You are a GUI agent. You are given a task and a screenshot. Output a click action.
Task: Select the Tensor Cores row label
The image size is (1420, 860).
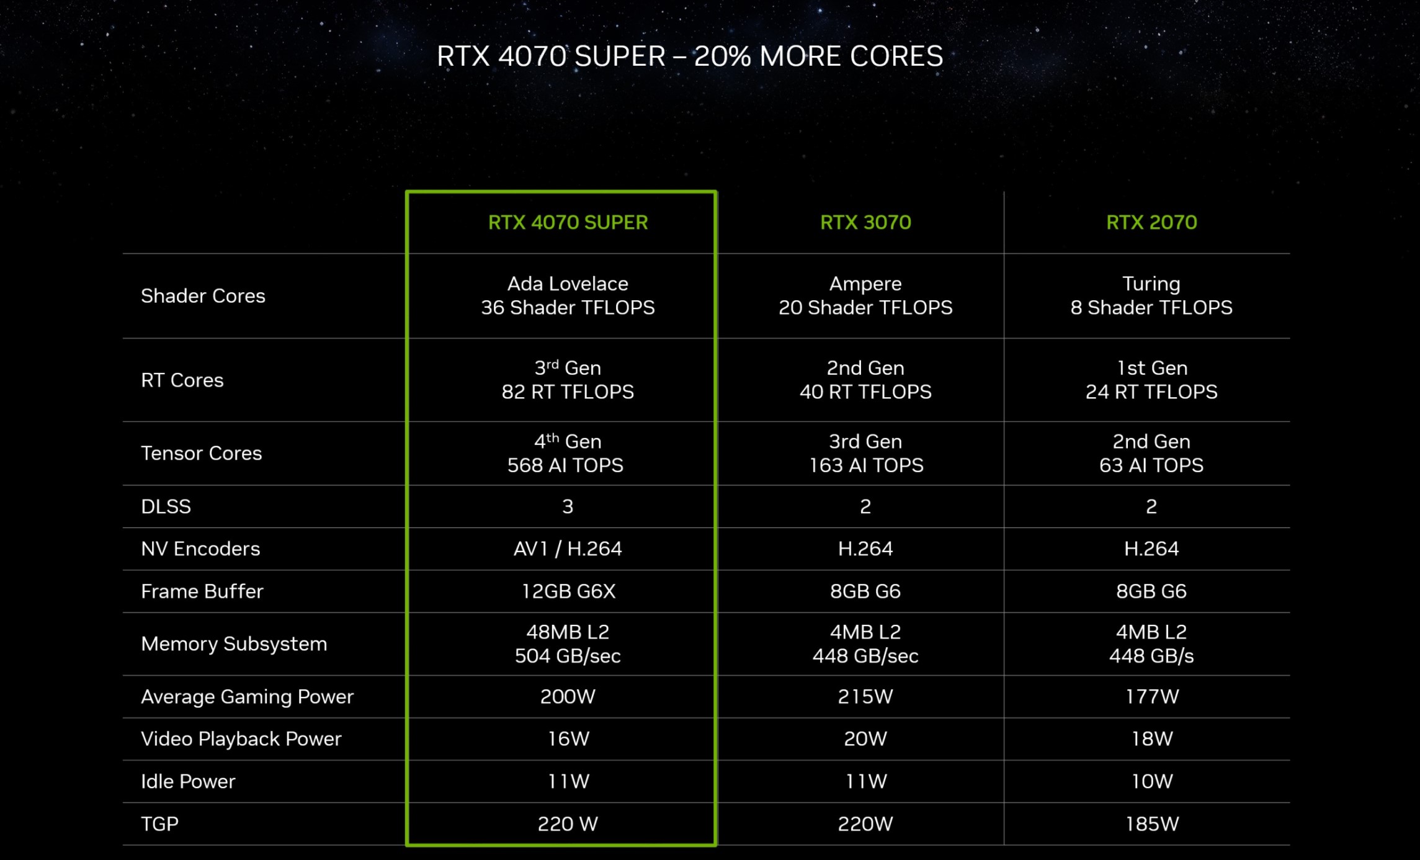pos(202,454)
